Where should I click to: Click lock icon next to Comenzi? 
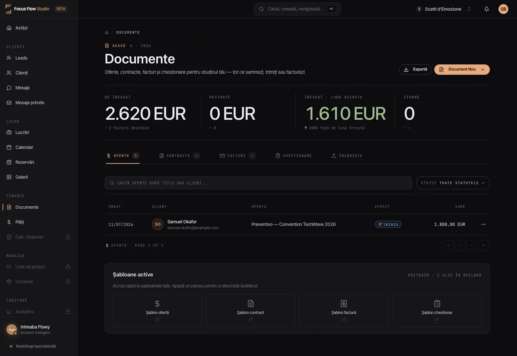(x=68, y=282)
